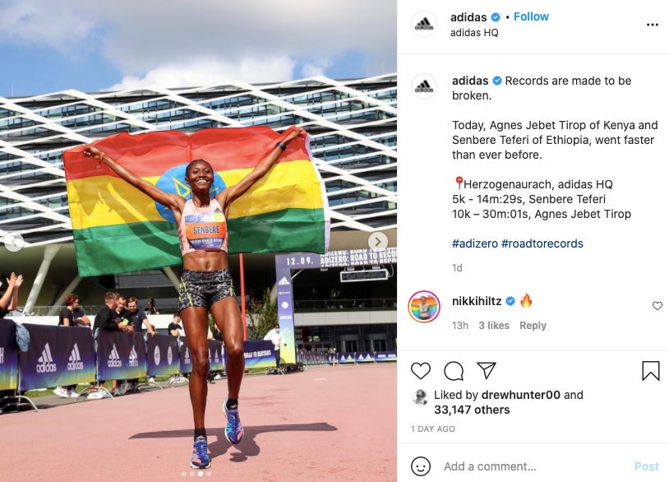Open the adidas HQ location link
This screenshot has height=482, width=669.
pos(474,32)
